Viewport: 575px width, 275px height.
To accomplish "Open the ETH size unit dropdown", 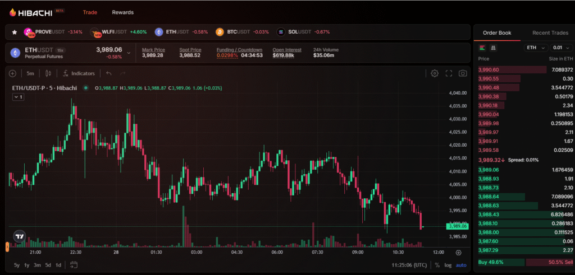I will [x=536, y=48].
